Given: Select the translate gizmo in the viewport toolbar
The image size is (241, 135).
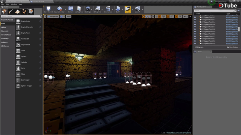Looking at the screenshot, I should coord(143,16).
